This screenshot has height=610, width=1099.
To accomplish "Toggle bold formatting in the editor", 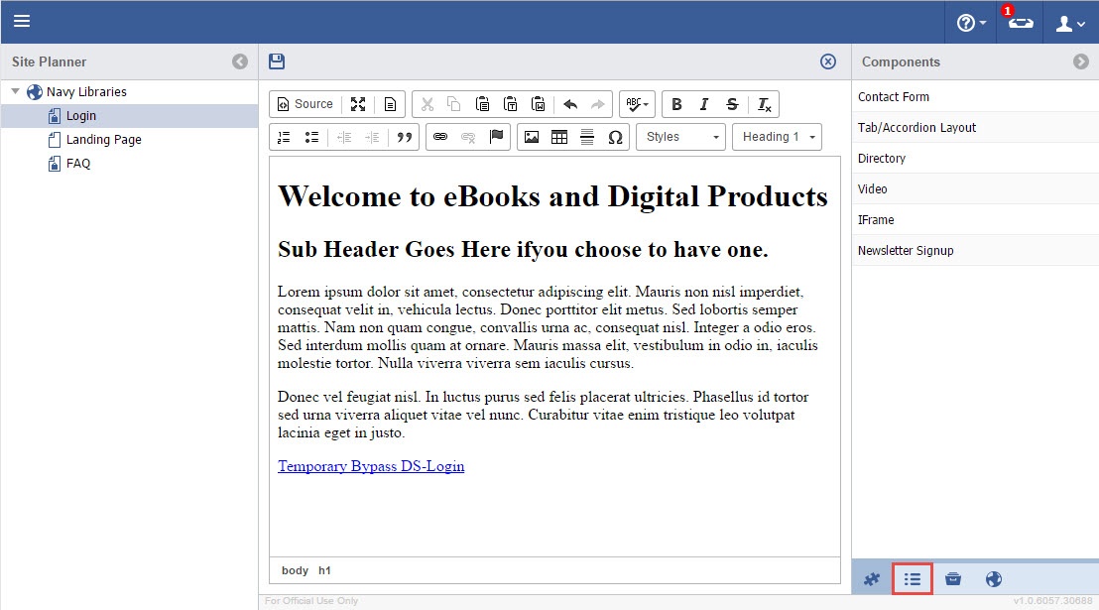I will (x=676, y=104).
